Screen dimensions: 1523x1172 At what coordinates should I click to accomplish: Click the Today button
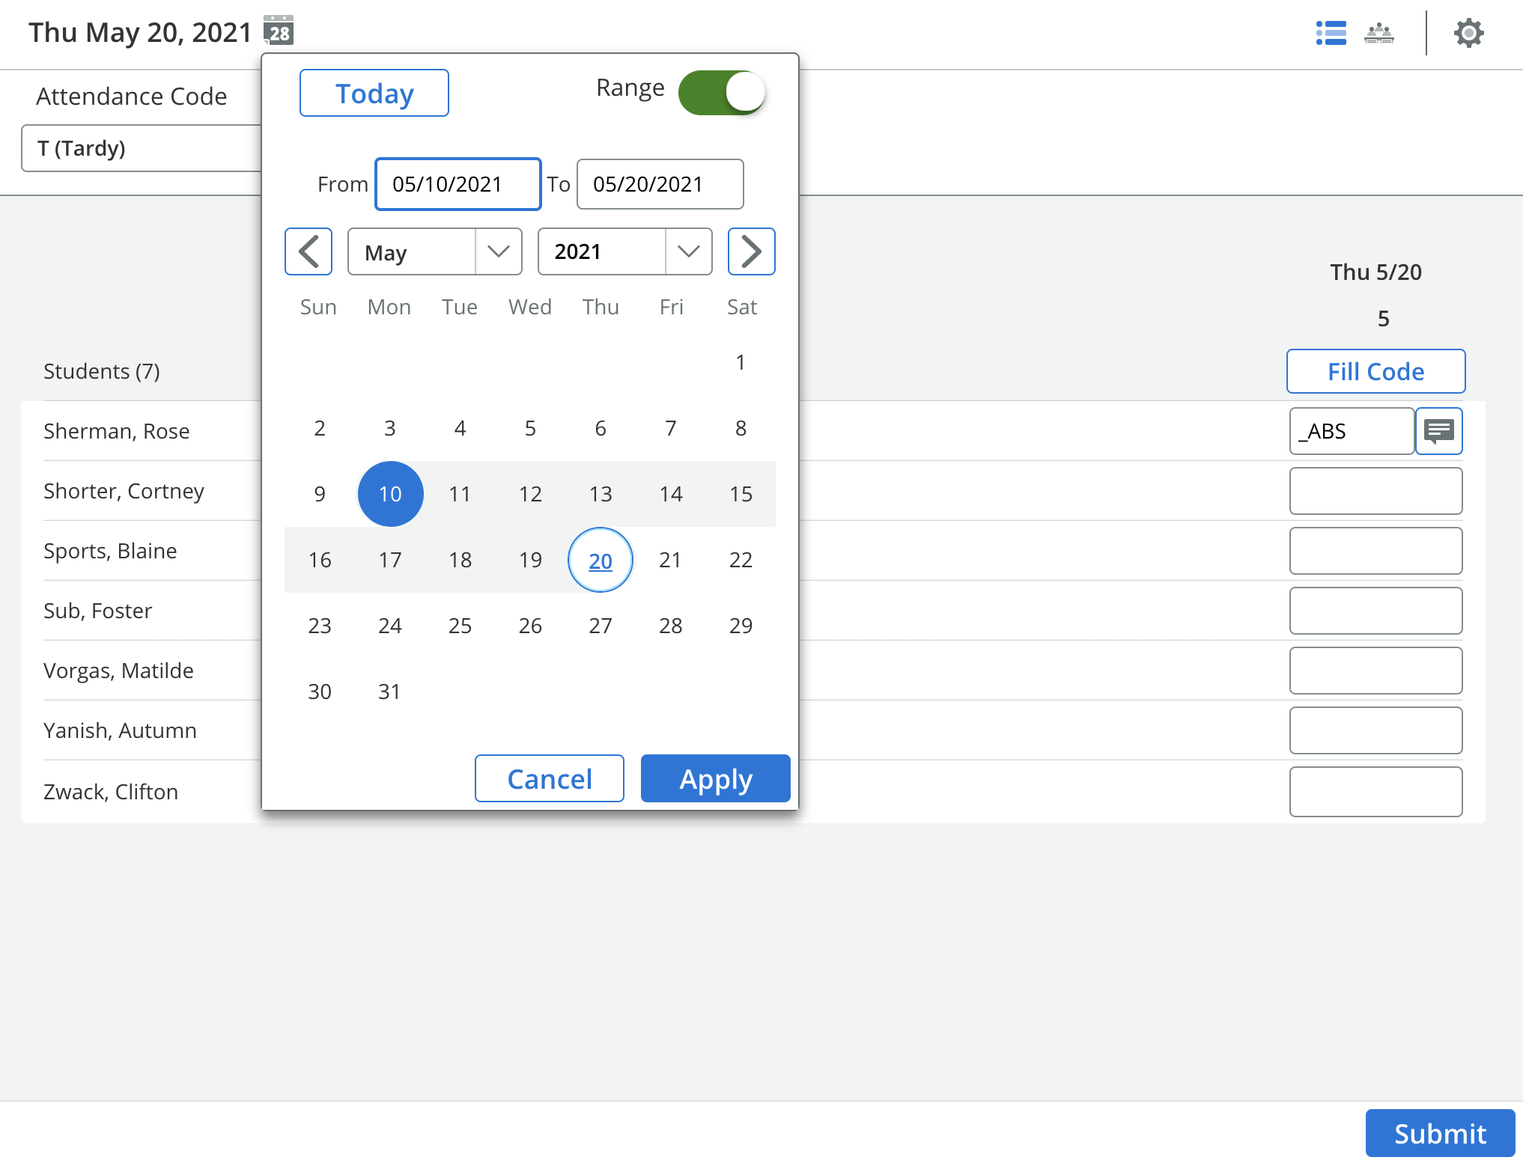pyautogui.click(x=374, y=93)
